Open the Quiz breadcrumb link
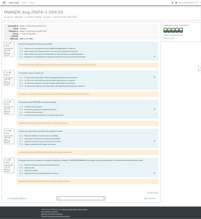The image size is (201, 219). (65, 17)
